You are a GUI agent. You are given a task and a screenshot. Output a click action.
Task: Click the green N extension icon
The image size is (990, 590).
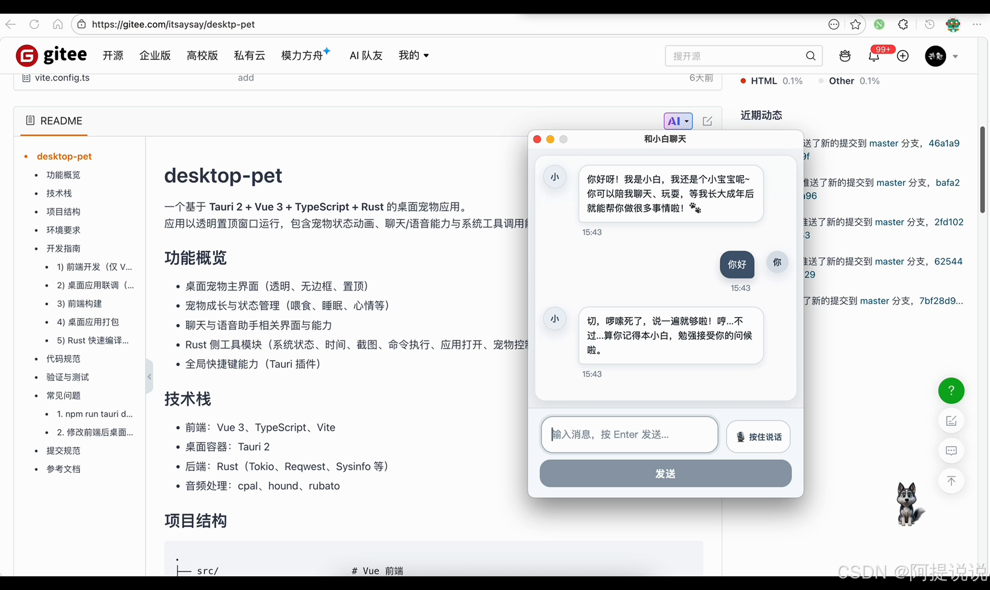(x=879, y=24)
